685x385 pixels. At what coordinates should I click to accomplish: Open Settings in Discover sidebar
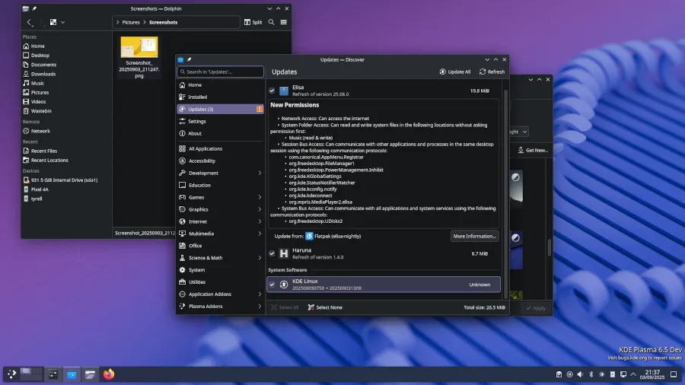pyautogui.click(x=196, y=121)
